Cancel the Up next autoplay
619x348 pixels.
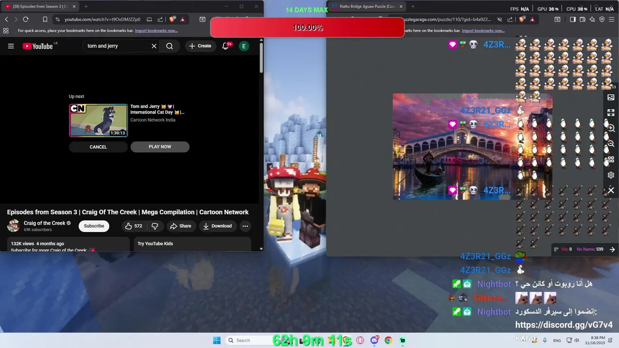point(98,147)
